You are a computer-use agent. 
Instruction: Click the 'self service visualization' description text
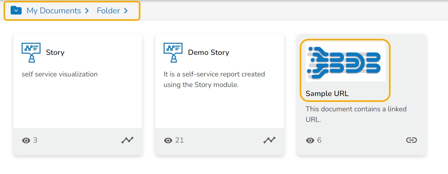[60, 74]
